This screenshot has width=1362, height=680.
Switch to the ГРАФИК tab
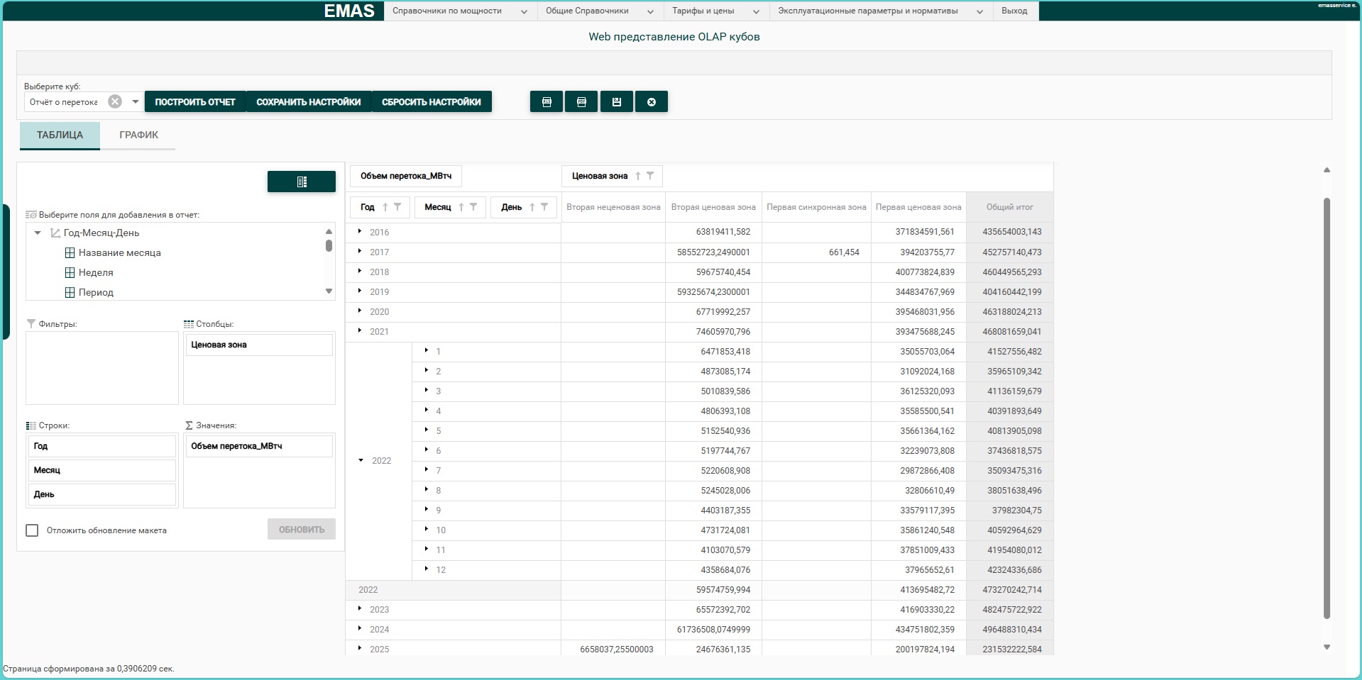(138, 135)
